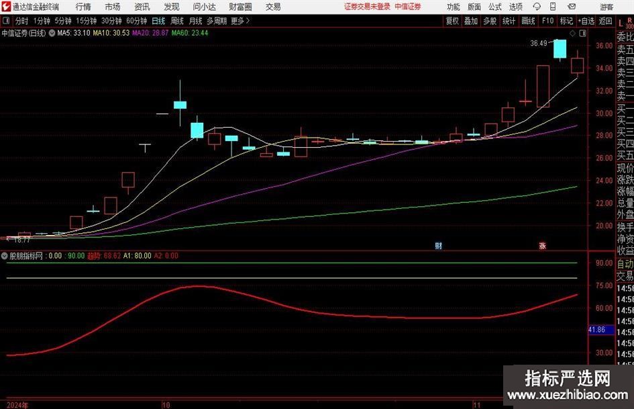The image size is (634, 409).
Task: Expand 股朋指标网 indicator dropdown
Action: coord(5,256)
